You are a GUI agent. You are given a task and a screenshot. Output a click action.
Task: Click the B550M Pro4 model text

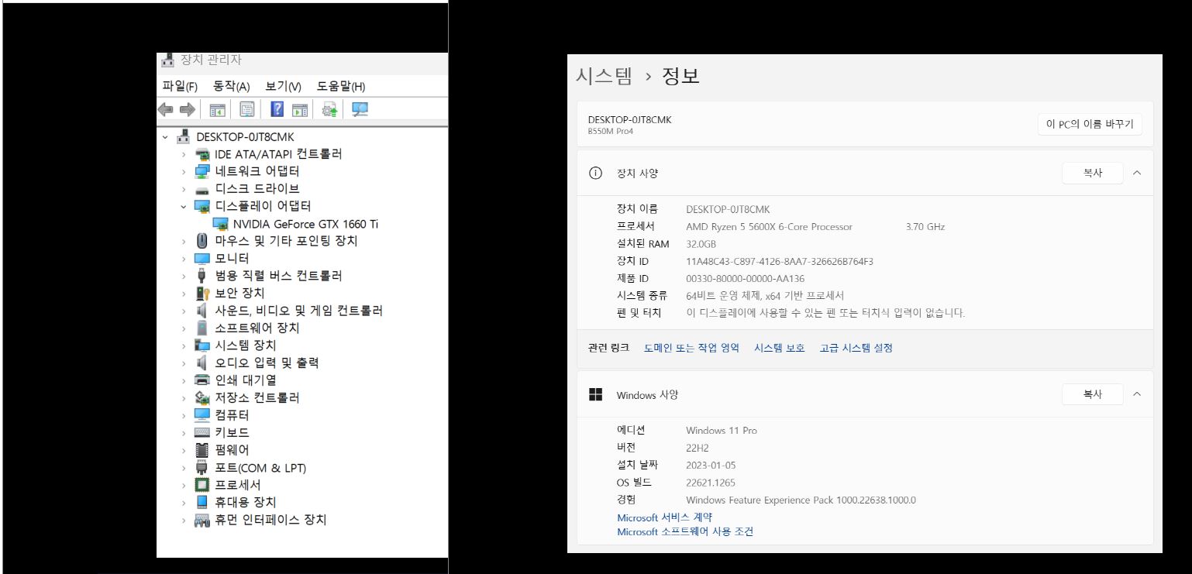(x=611, y=131)
